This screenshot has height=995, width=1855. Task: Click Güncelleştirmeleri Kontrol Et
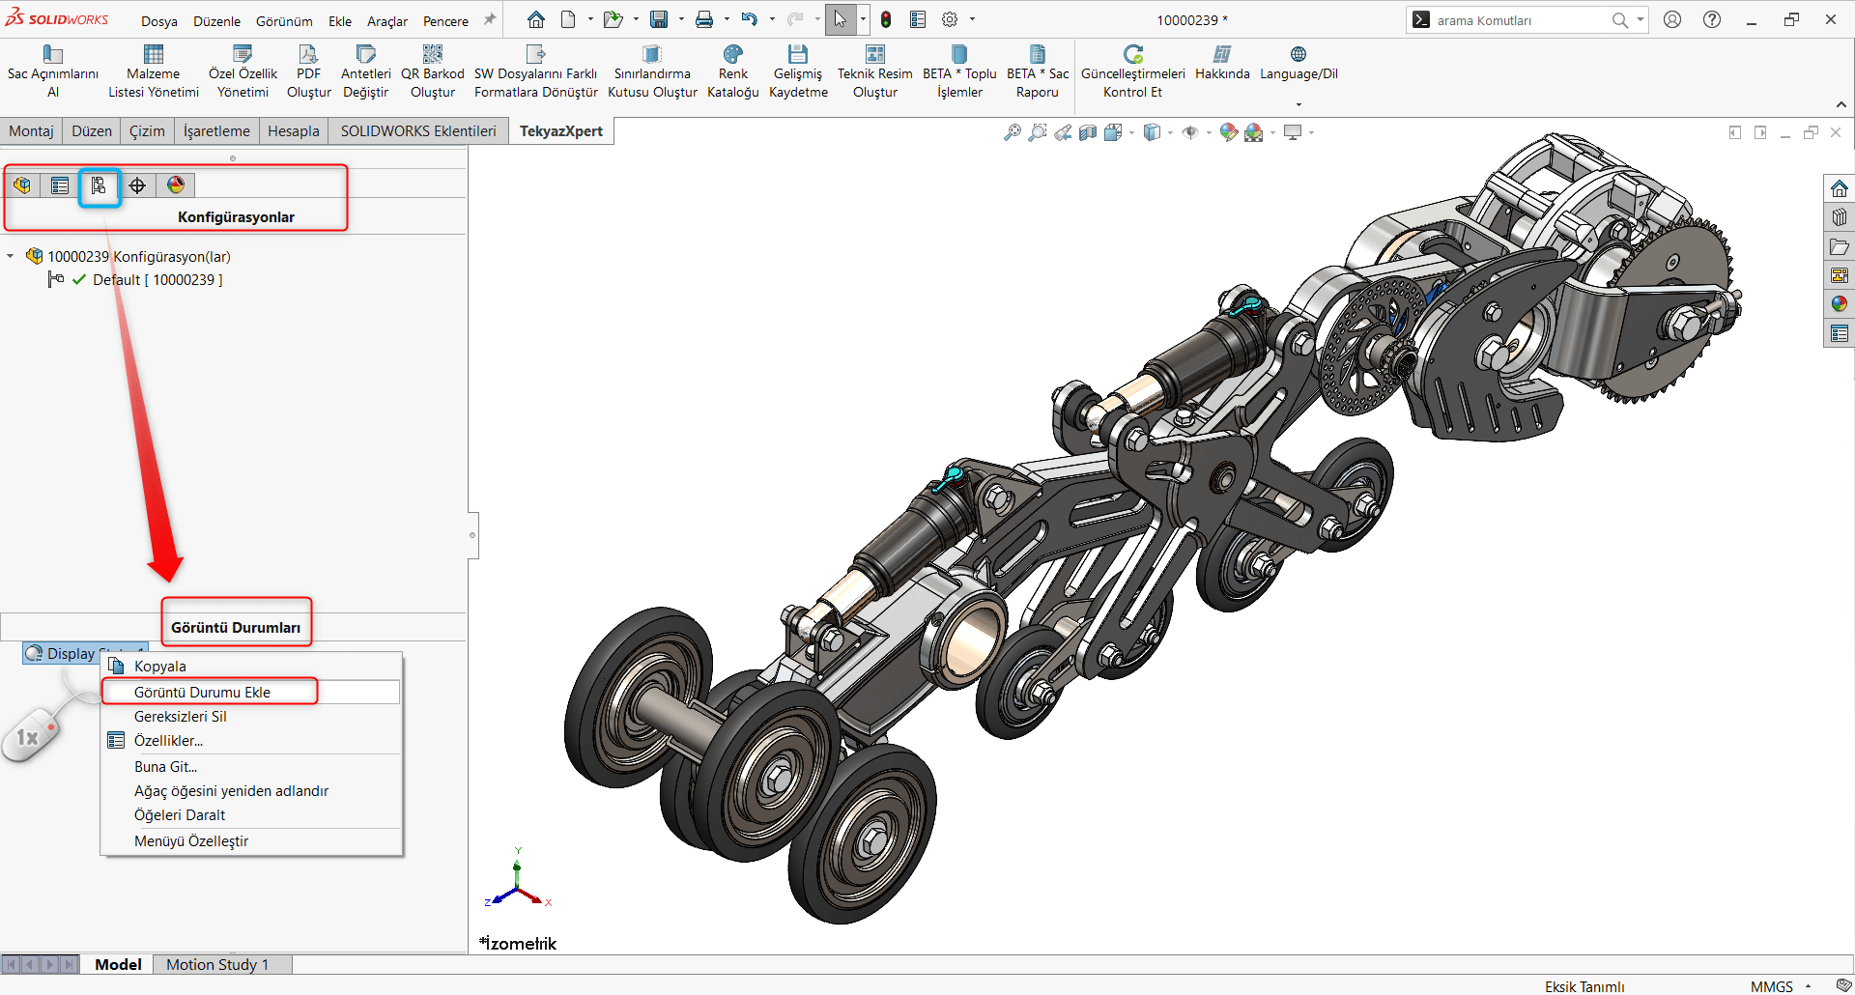click(x=1133, y=71)
